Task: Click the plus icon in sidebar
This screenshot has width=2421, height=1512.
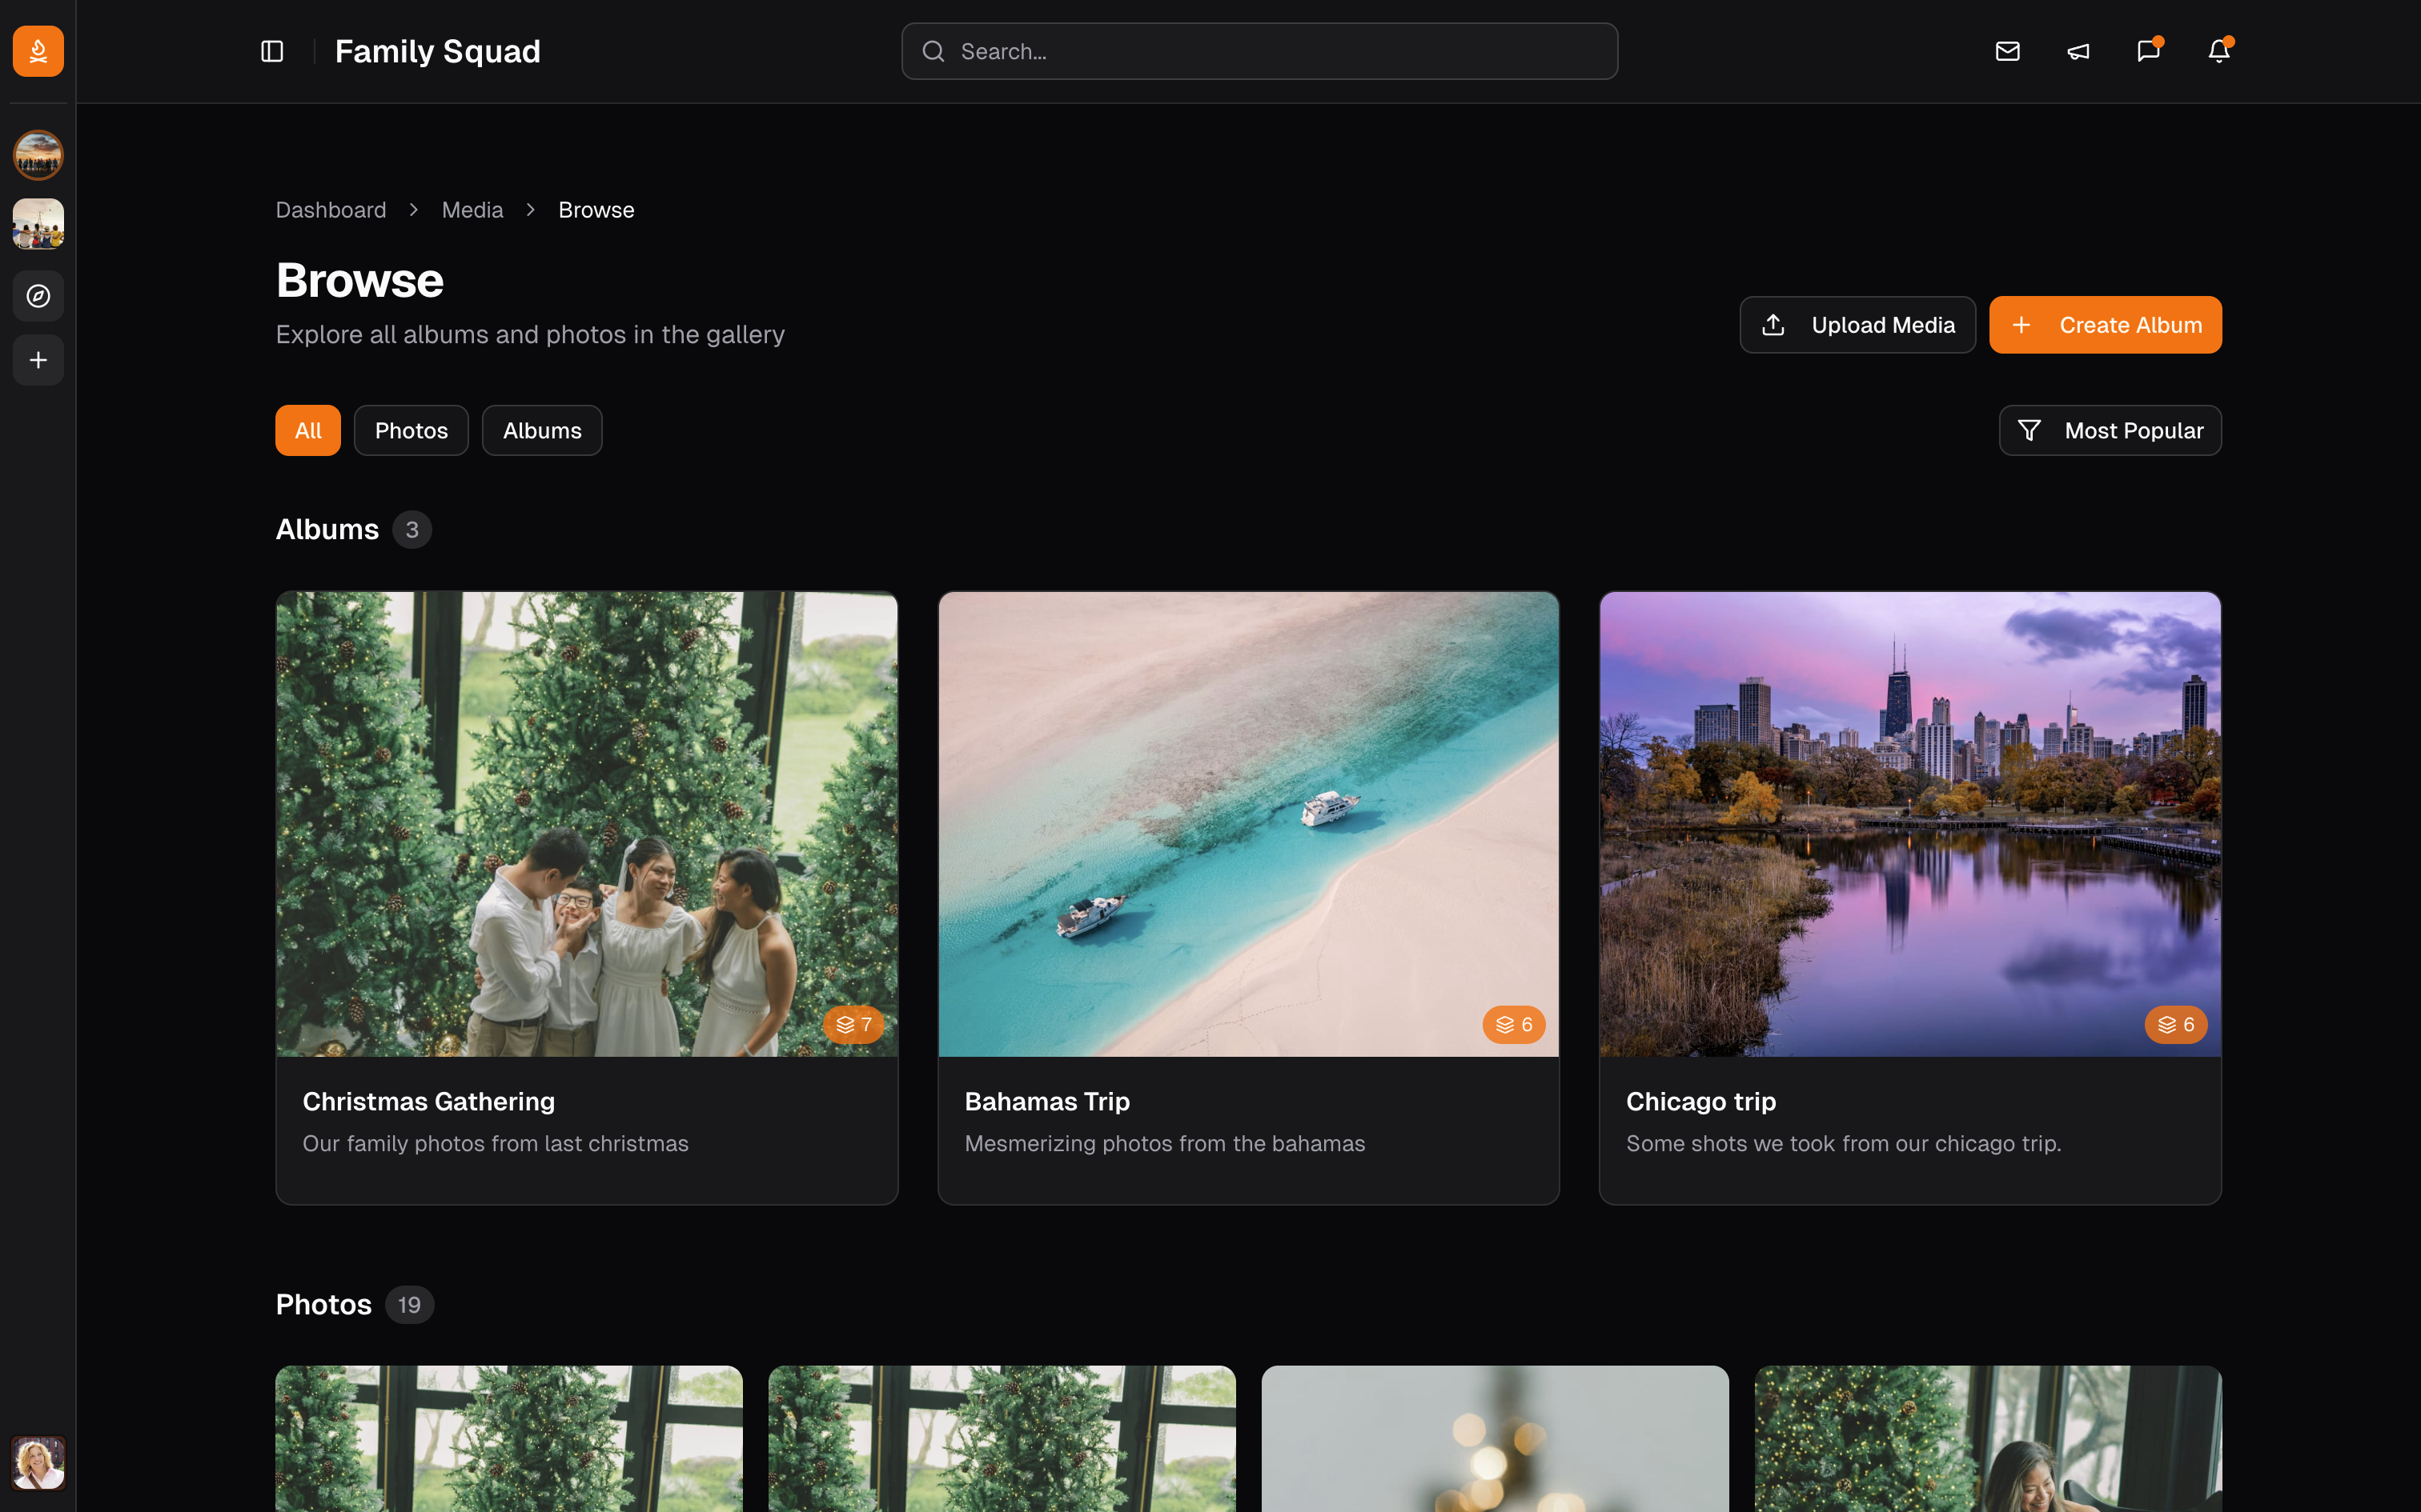Action: (38, 360)
